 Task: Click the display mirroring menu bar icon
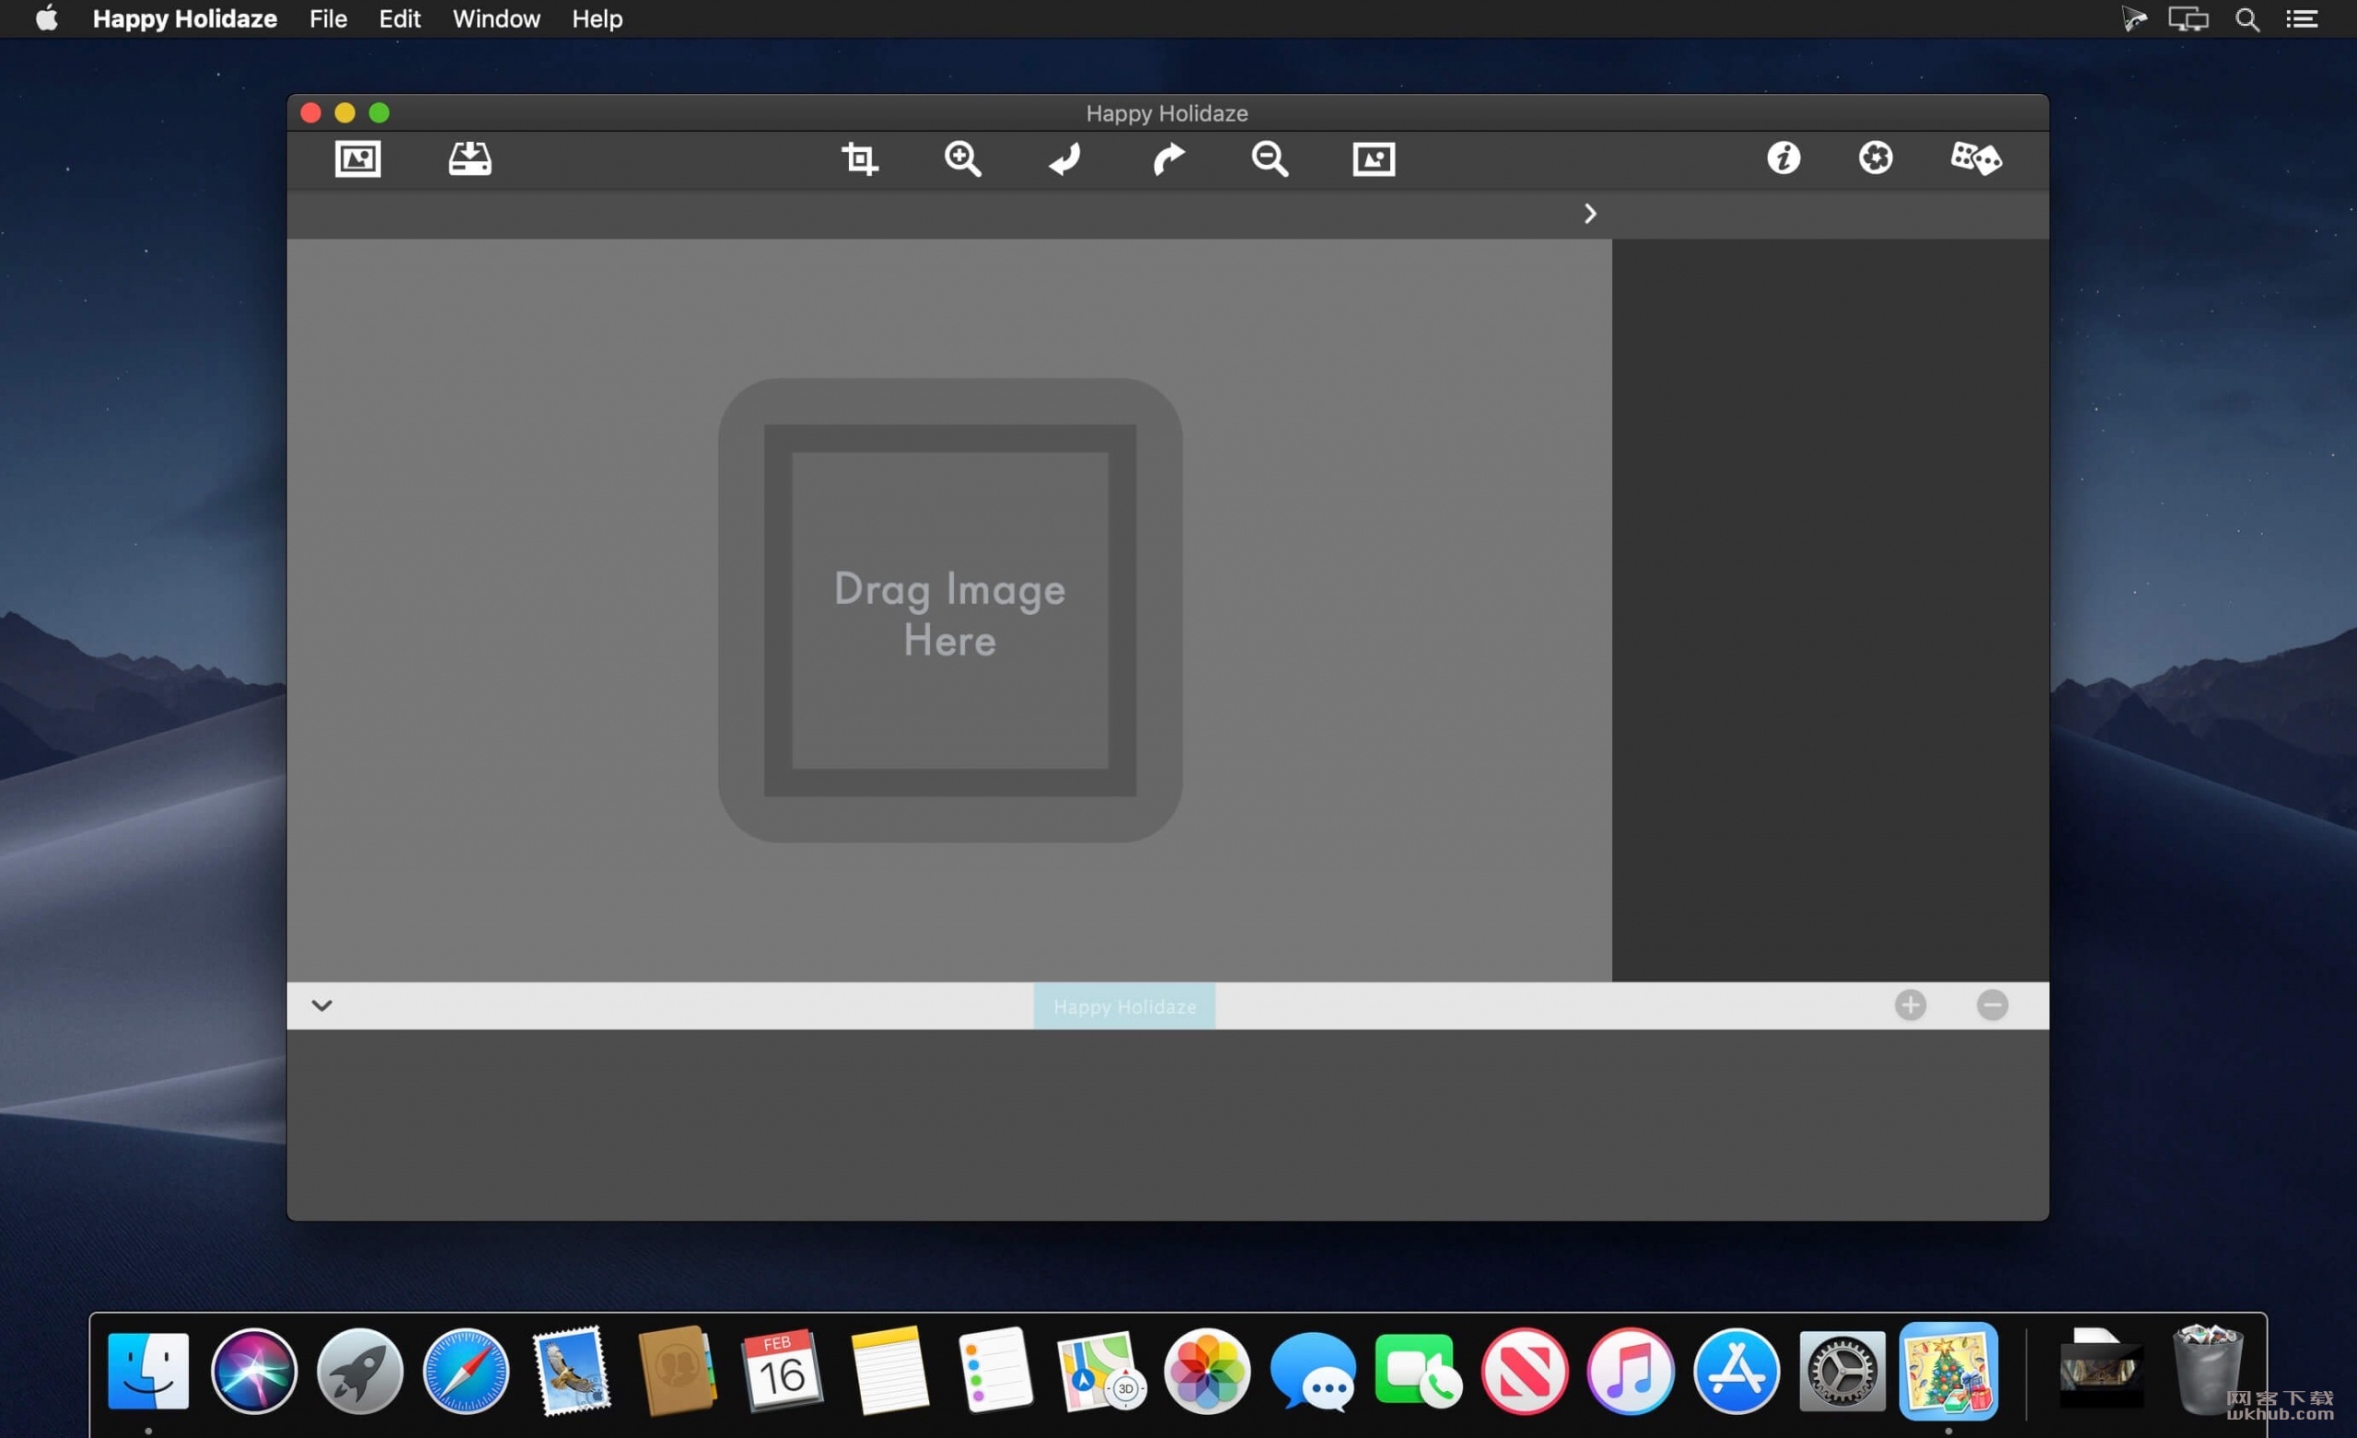[x=2188, y=19]
